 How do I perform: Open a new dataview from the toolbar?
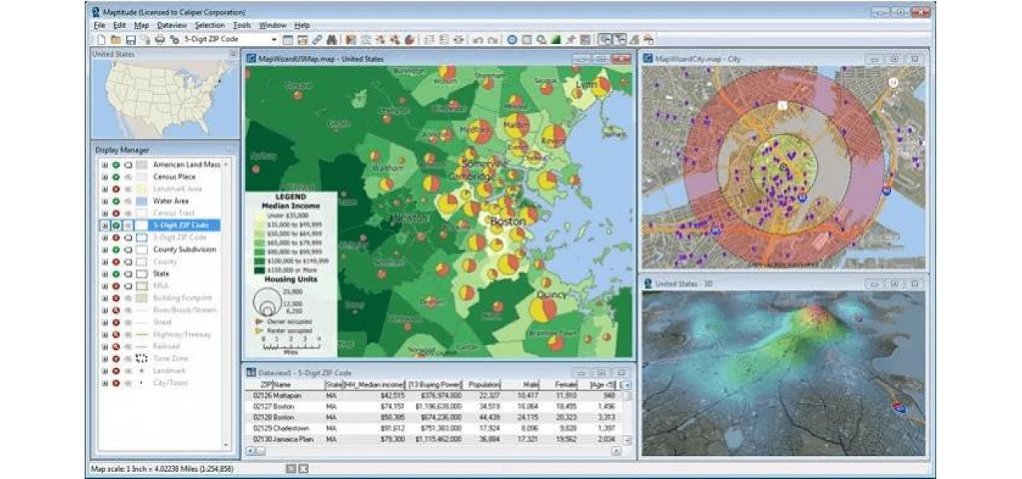tap(287, 38)
